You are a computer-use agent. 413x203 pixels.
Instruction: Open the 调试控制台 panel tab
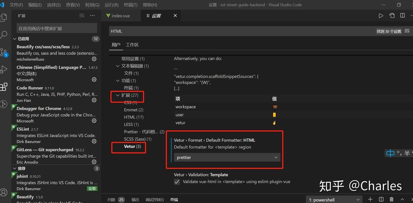pos(154,200)
